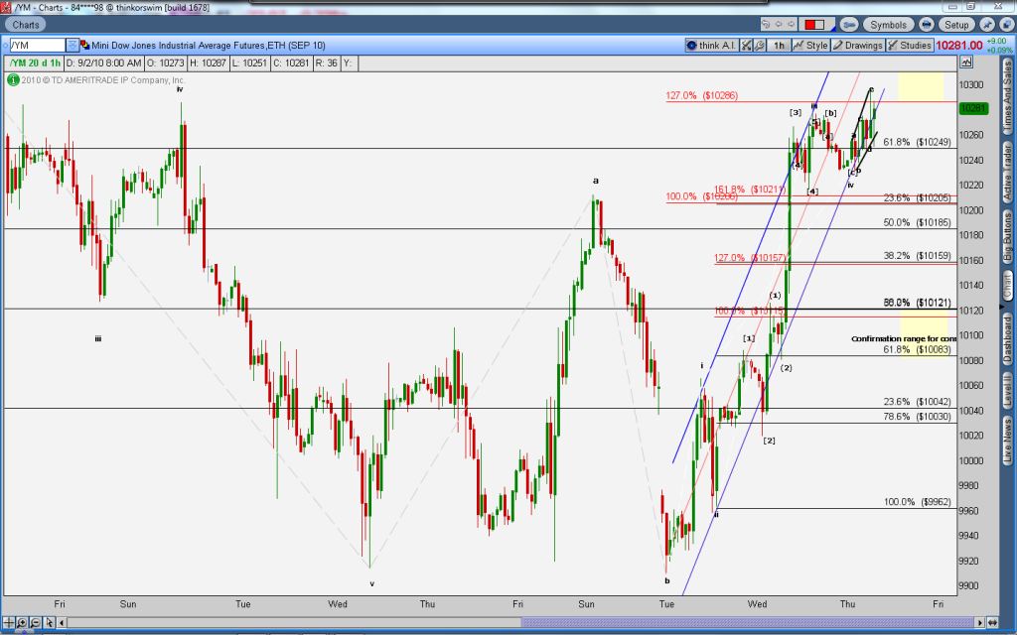This screenshot has width=1017, height=635.
Task: Click the /YM symbol input field
Action: (x=38, y=45)
